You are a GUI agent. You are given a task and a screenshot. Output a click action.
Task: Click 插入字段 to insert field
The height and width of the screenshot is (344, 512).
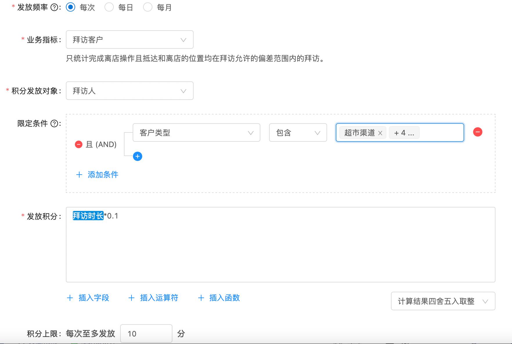pyautogui.click(x=88, y=298)
